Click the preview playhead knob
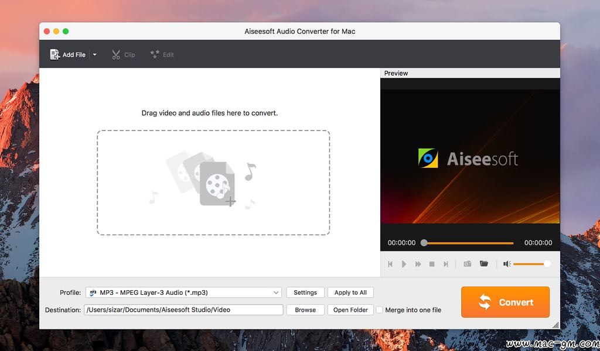Screen dimensions: 600x351 [424, 243]
